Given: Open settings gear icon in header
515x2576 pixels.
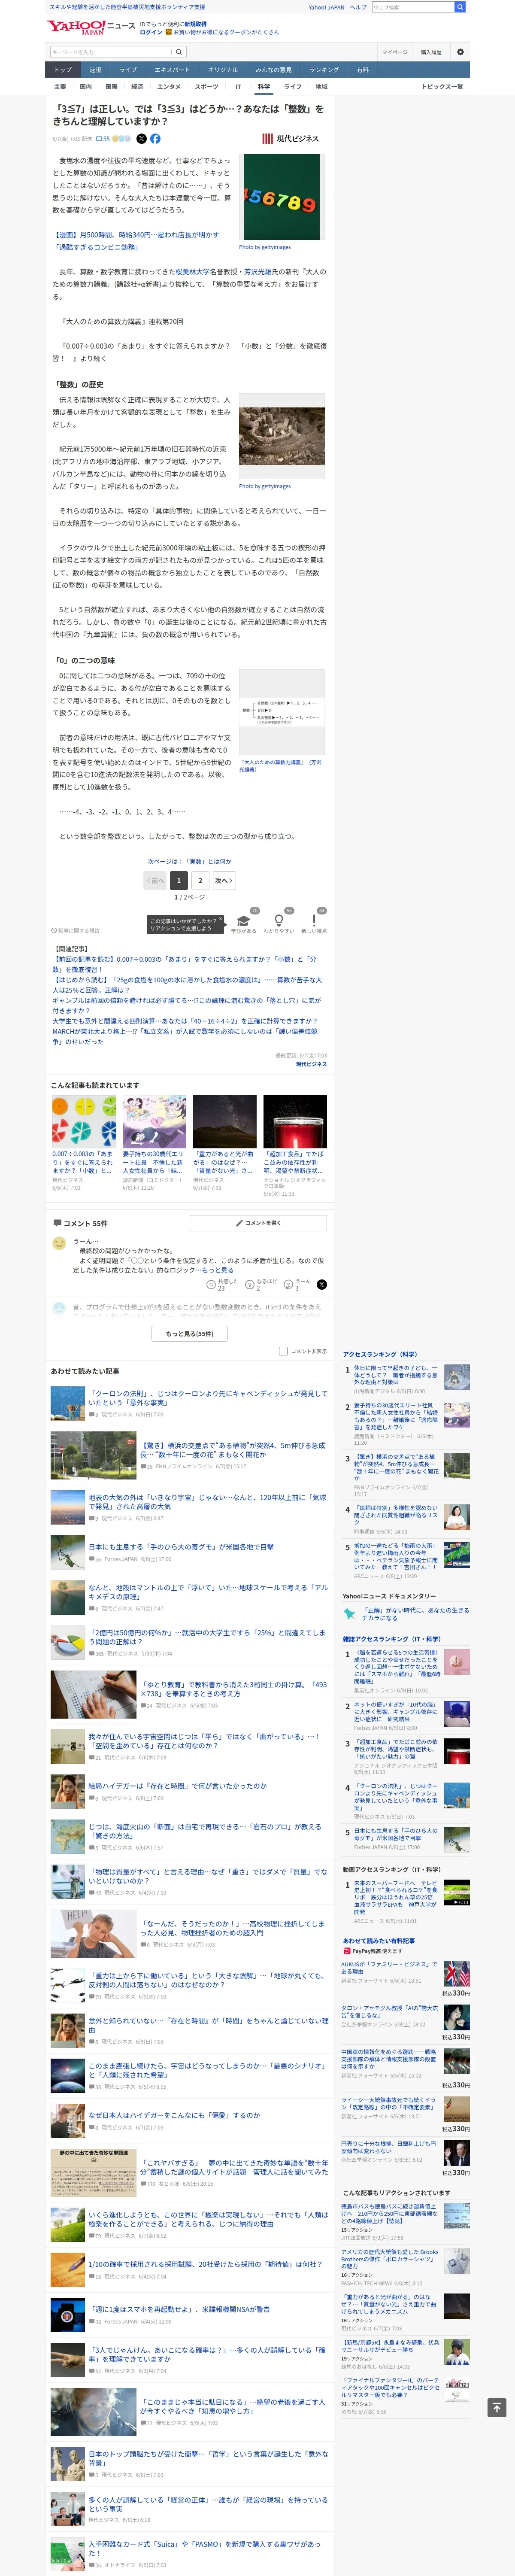Looking at the screenshot, I should click(x=460, y=52).
